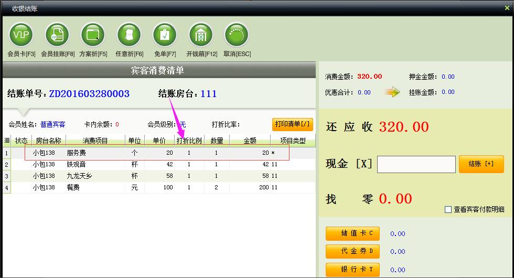
Task: Select 储值卡 C payment button
Action: pyautogui.click(x=352, y=233)
